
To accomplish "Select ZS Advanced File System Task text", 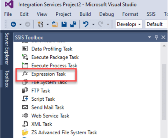I will pos(64,133).
